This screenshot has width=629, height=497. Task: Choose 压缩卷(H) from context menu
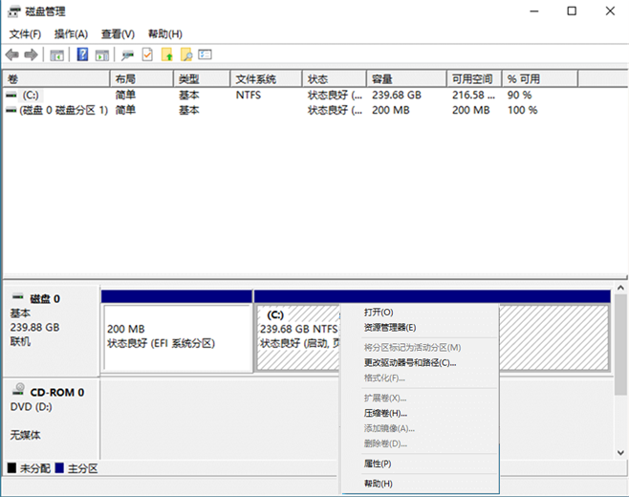click(x=385, y=413)
